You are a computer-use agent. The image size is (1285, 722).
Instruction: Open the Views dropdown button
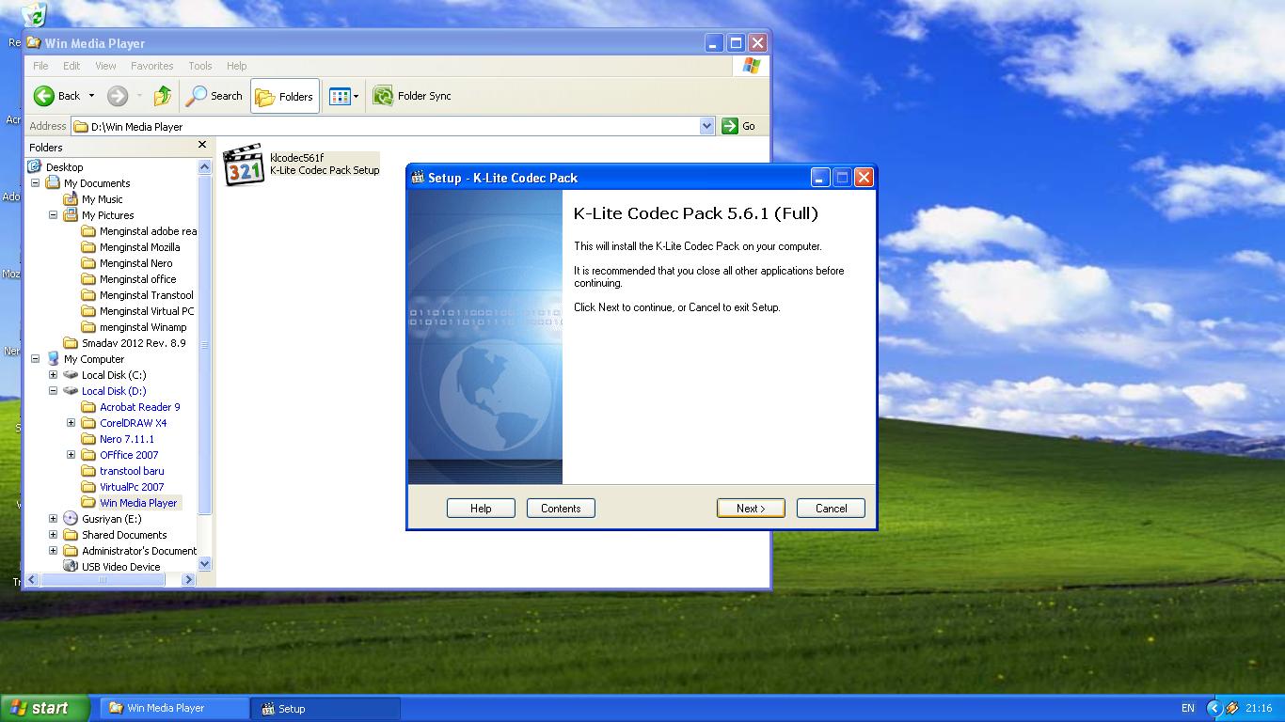(x=344, y=96)
